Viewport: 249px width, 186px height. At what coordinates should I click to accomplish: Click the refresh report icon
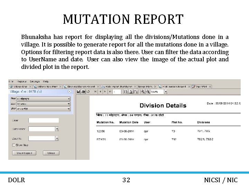[88, 92]
